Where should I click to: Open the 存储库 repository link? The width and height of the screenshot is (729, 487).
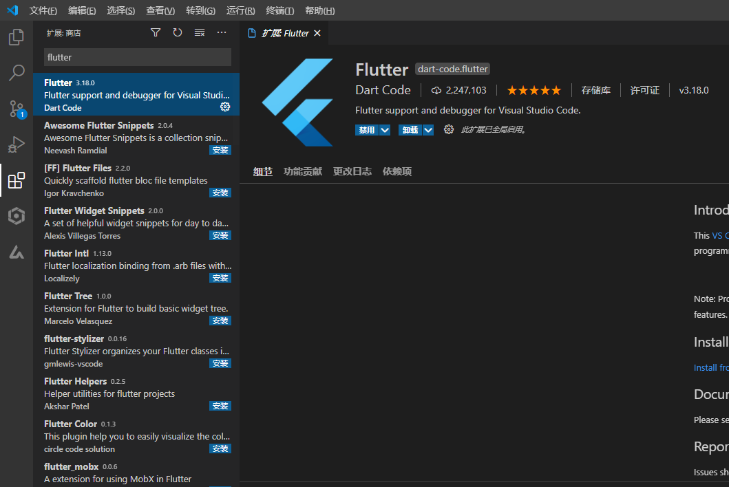tap(595, 90)
